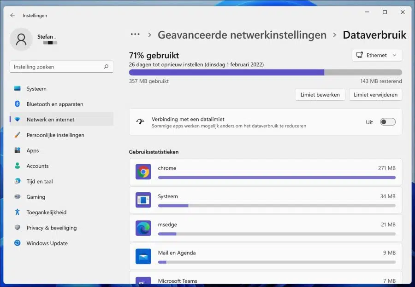This screenshot has height=287, width=415.
Task: Click the msedge app icon
Action: point(143,228)
